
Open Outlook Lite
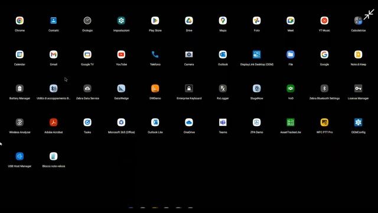coord(155,122)
